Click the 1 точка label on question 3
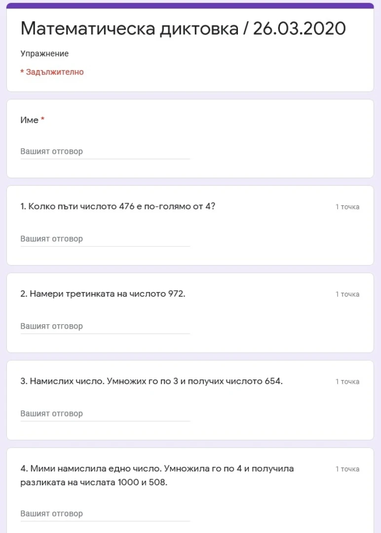Viewport: 381px width, 533px height. [x=347, y=381]
